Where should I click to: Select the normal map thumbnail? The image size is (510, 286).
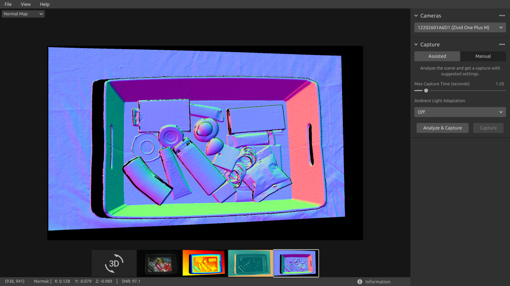pos(296,263)
